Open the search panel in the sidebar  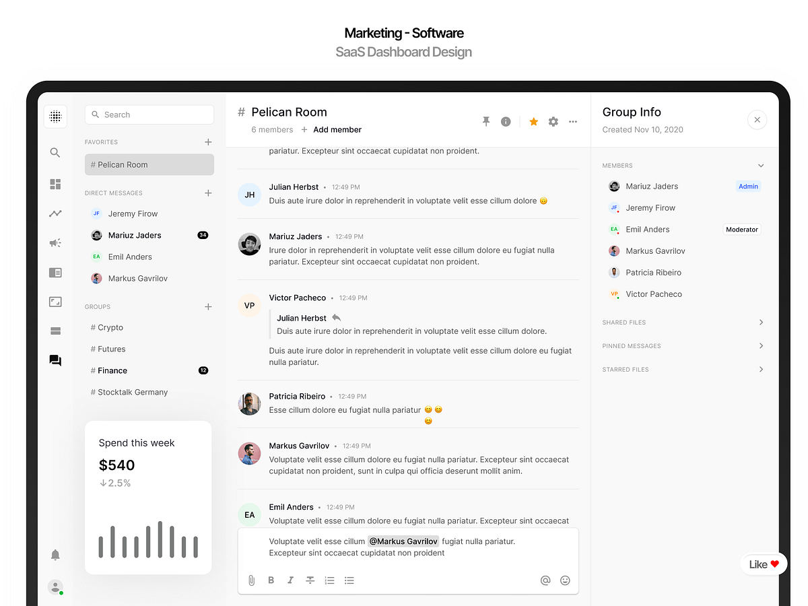tap(55, 152)
